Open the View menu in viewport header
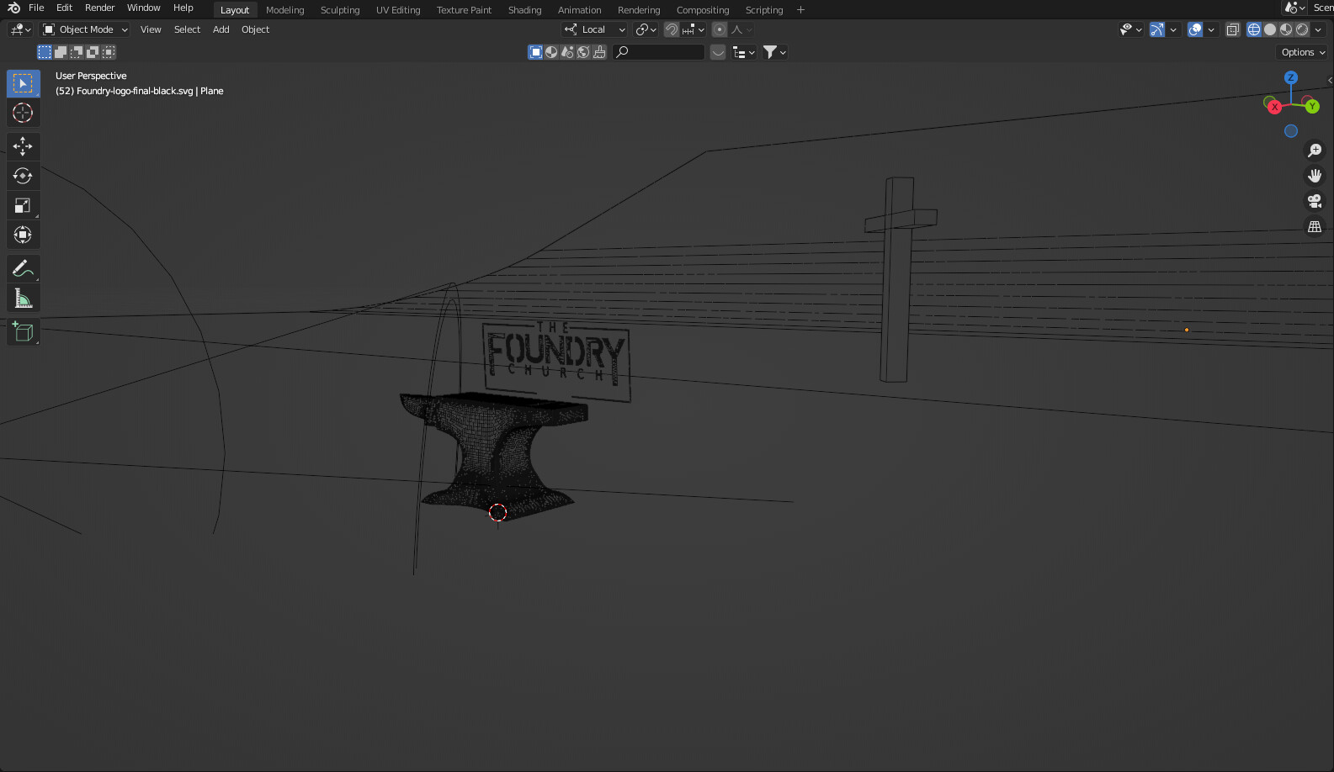 tap(151, 29)
